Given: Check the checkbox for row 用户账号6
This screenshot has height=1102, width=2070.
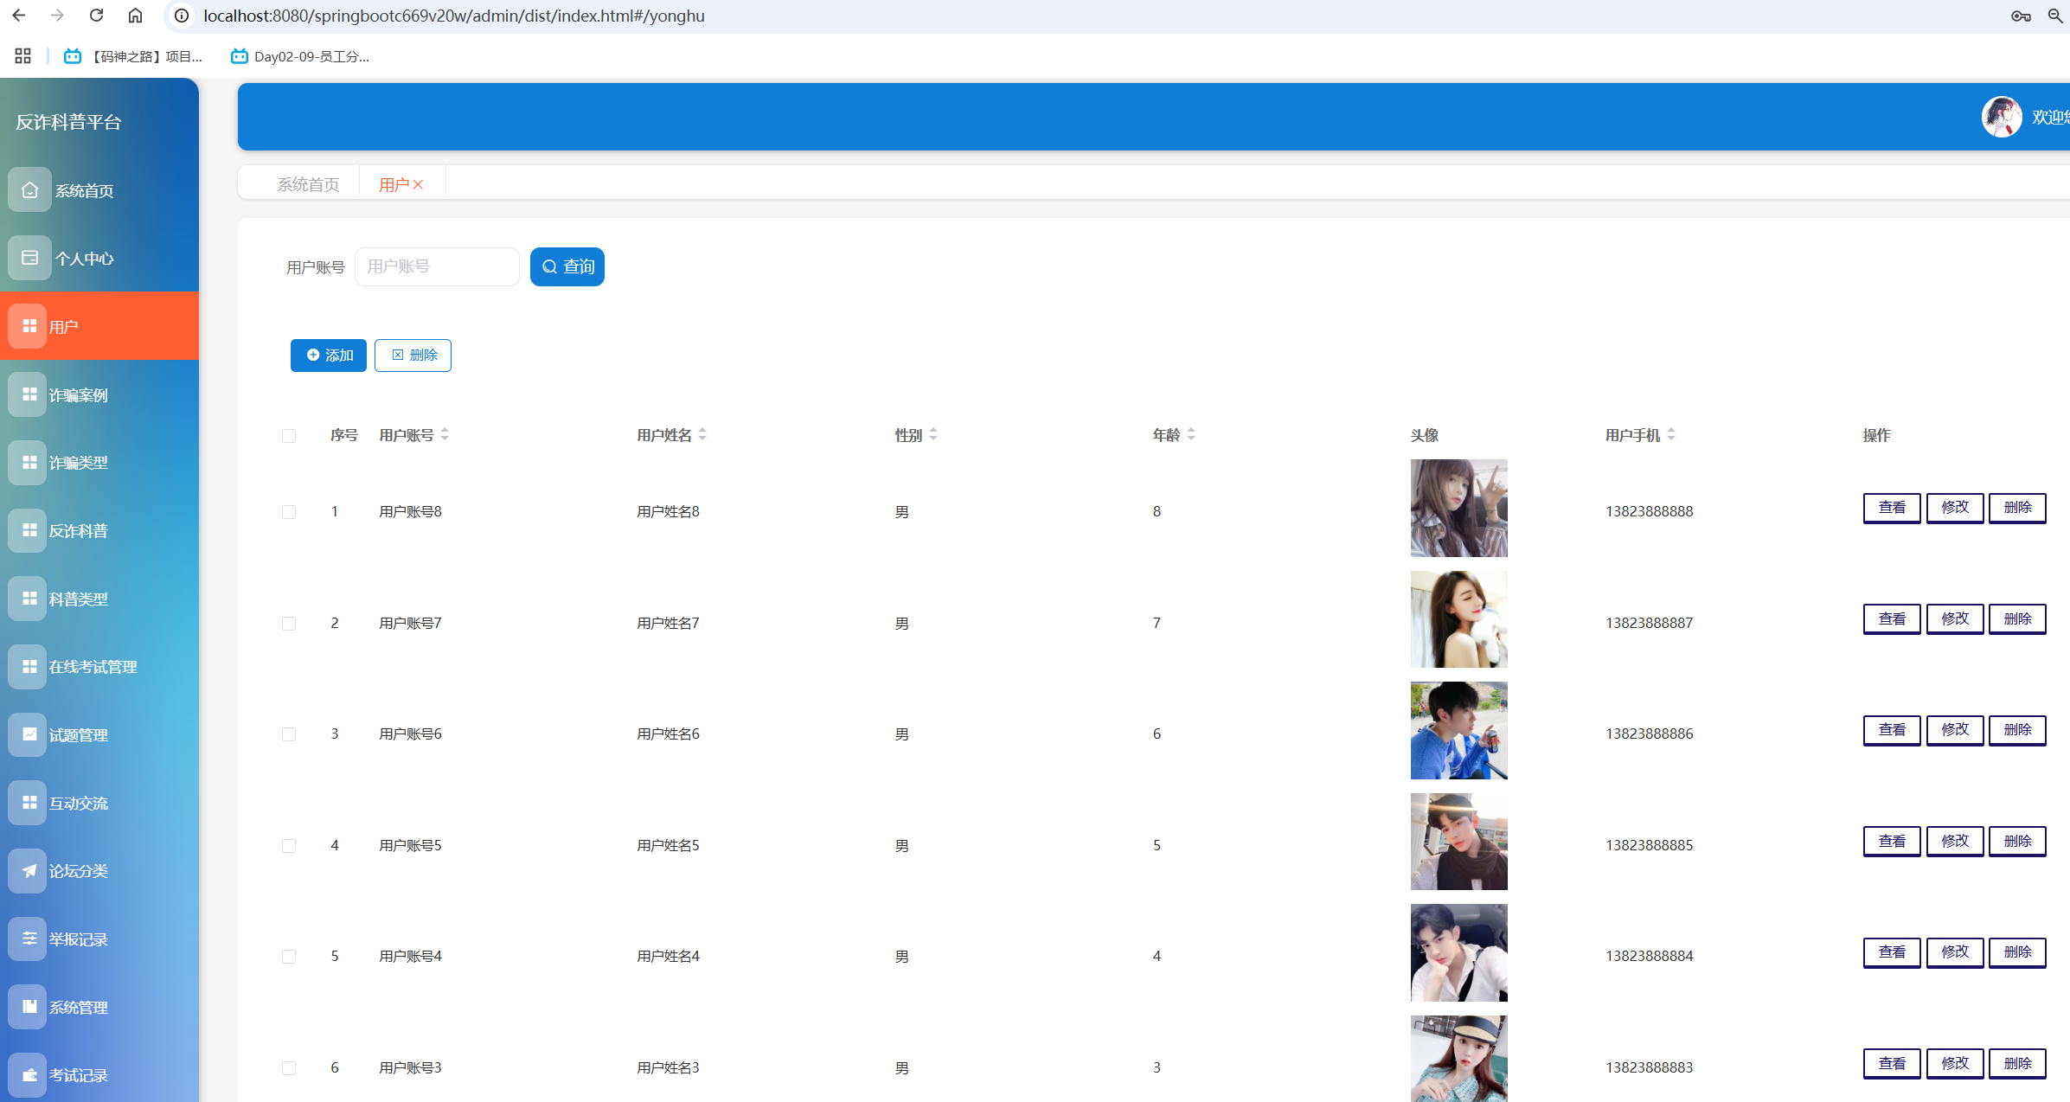Looking at the screenshot, I should tap(289, 734).
